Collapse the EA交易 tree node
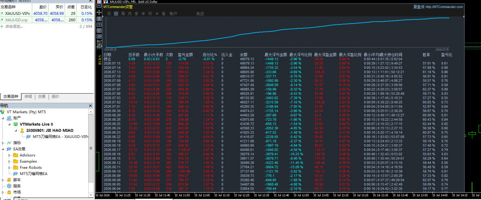The height and width of the screenshot is (200, 481). tap(3, 149)
